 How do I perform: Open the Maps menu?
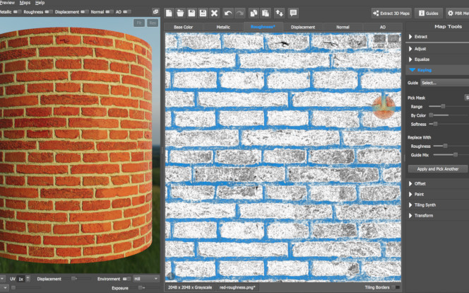pyautogui.click(x=25, y=3)
